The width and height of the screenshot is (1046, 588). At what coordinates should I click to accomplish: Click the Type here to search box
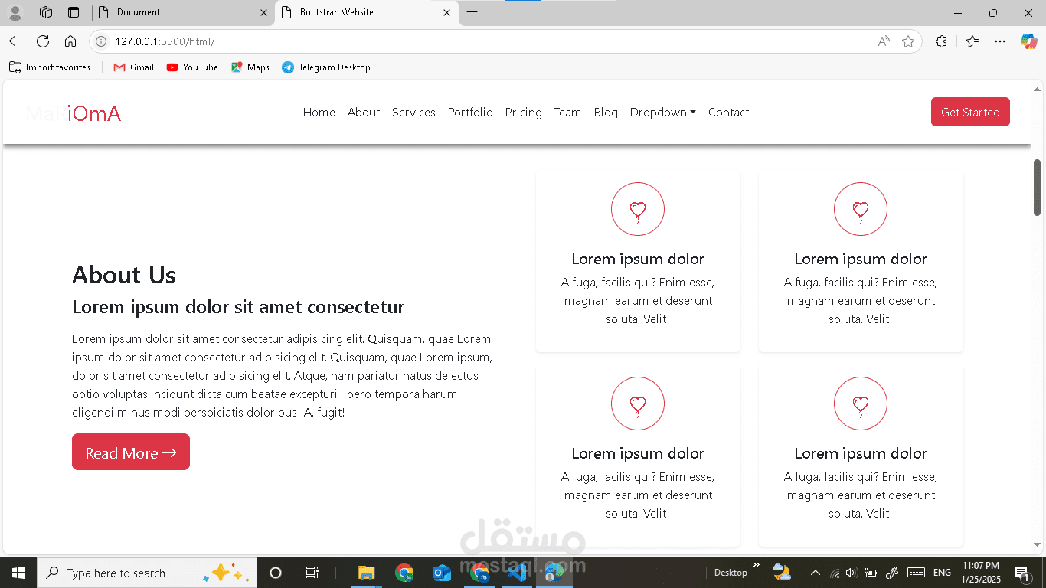[146, 573]
